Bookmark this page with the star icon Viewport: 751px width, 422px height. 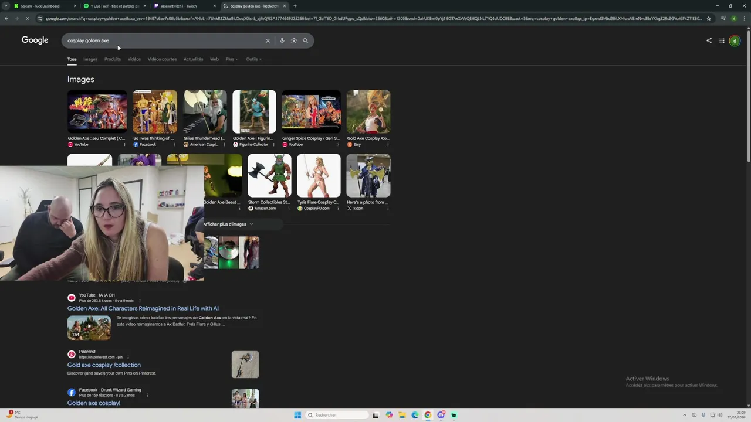(709, 18)
